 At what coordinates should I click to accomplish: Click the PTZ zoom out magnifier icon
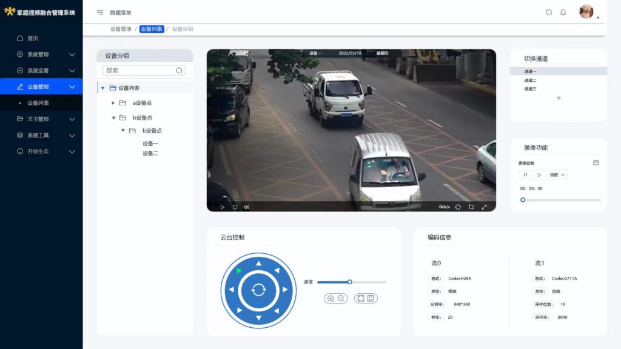(341, 298)
